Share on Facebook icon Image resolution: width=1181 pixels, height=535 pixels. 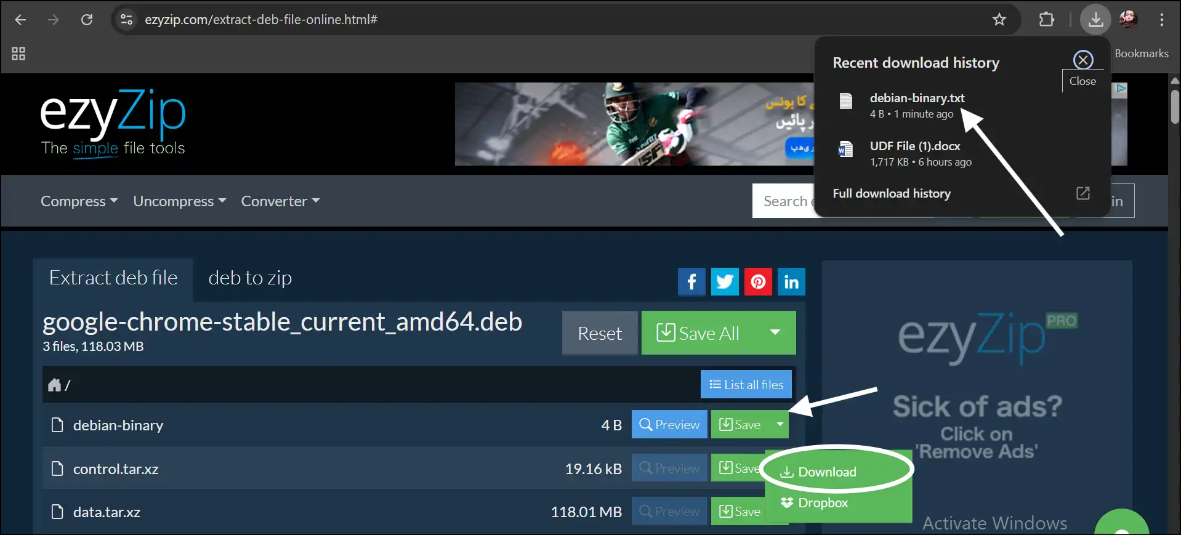pos(691,281)
